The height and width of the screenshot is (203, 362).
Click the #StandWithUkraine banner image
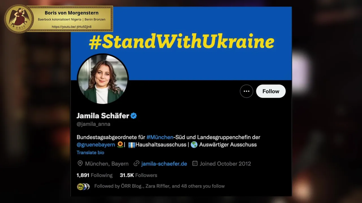[x=181, y=44]
